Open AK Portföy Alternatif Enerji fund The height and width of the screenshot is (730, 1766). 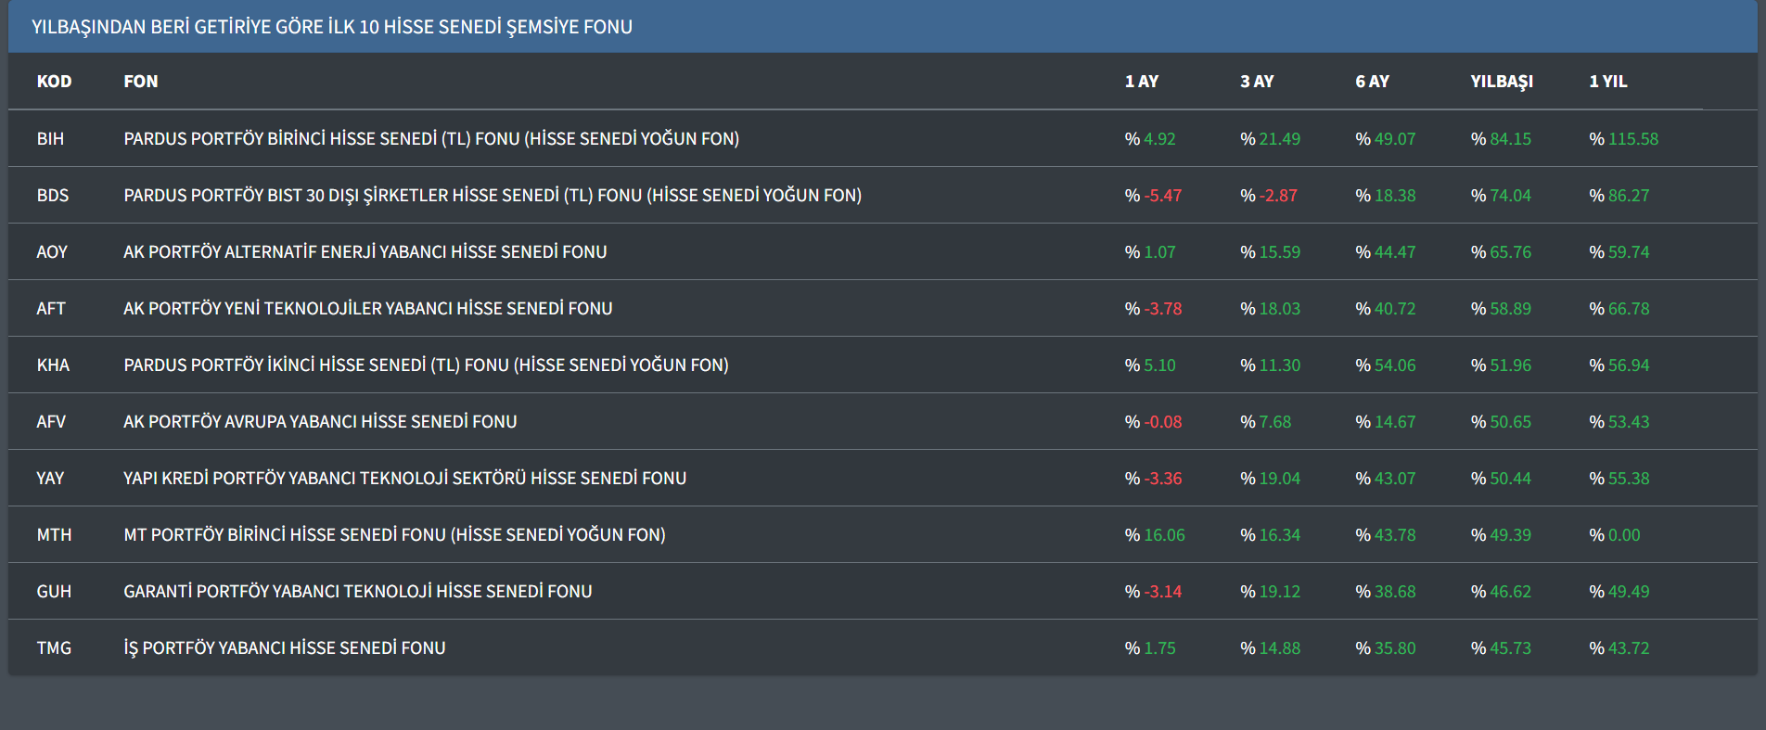pyautogui.click(x=365, y=252)
